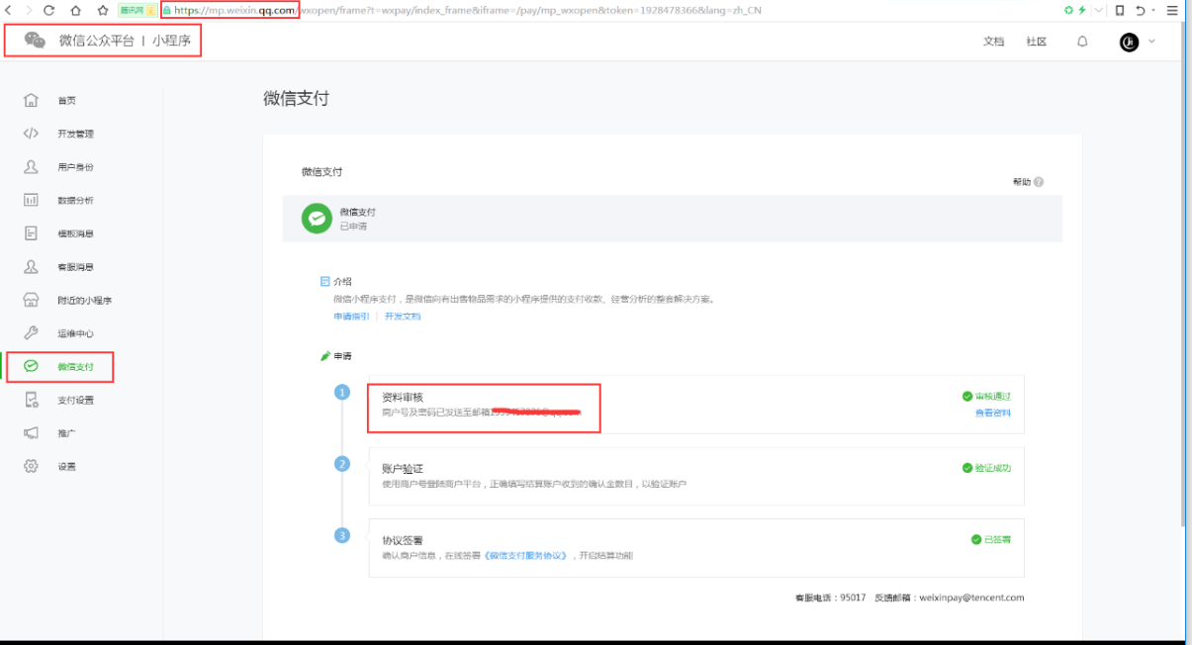Open the 微信支付服务协议 agreement link
The image size is (1192, 645).
526,556
